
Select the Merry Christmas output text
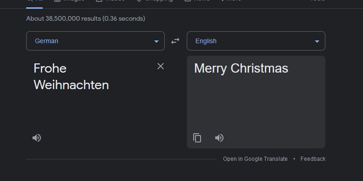point(241,68)
